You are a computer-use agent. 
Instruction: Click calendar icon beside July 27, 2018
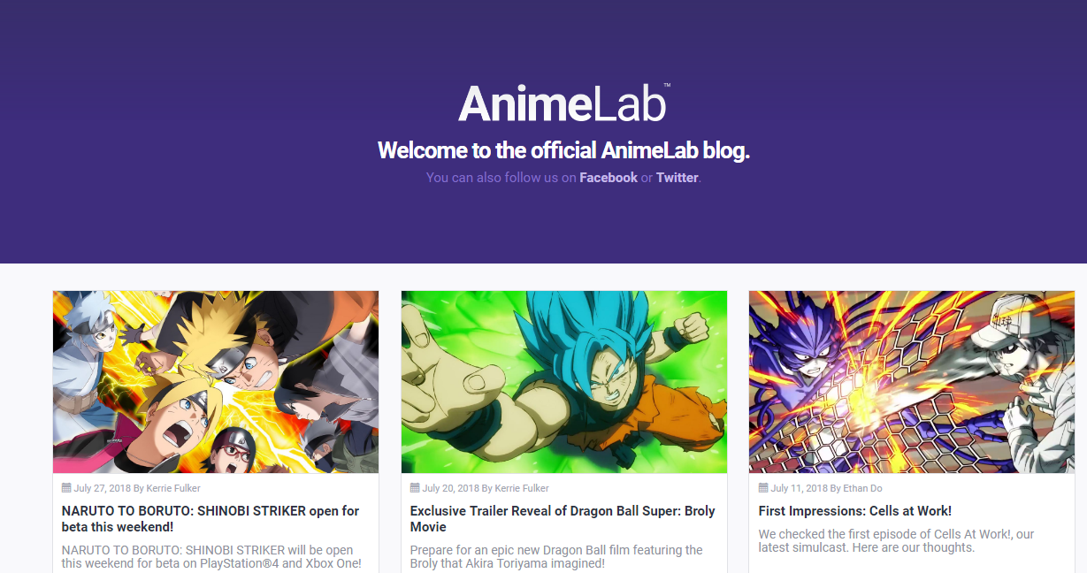(66, 487)
